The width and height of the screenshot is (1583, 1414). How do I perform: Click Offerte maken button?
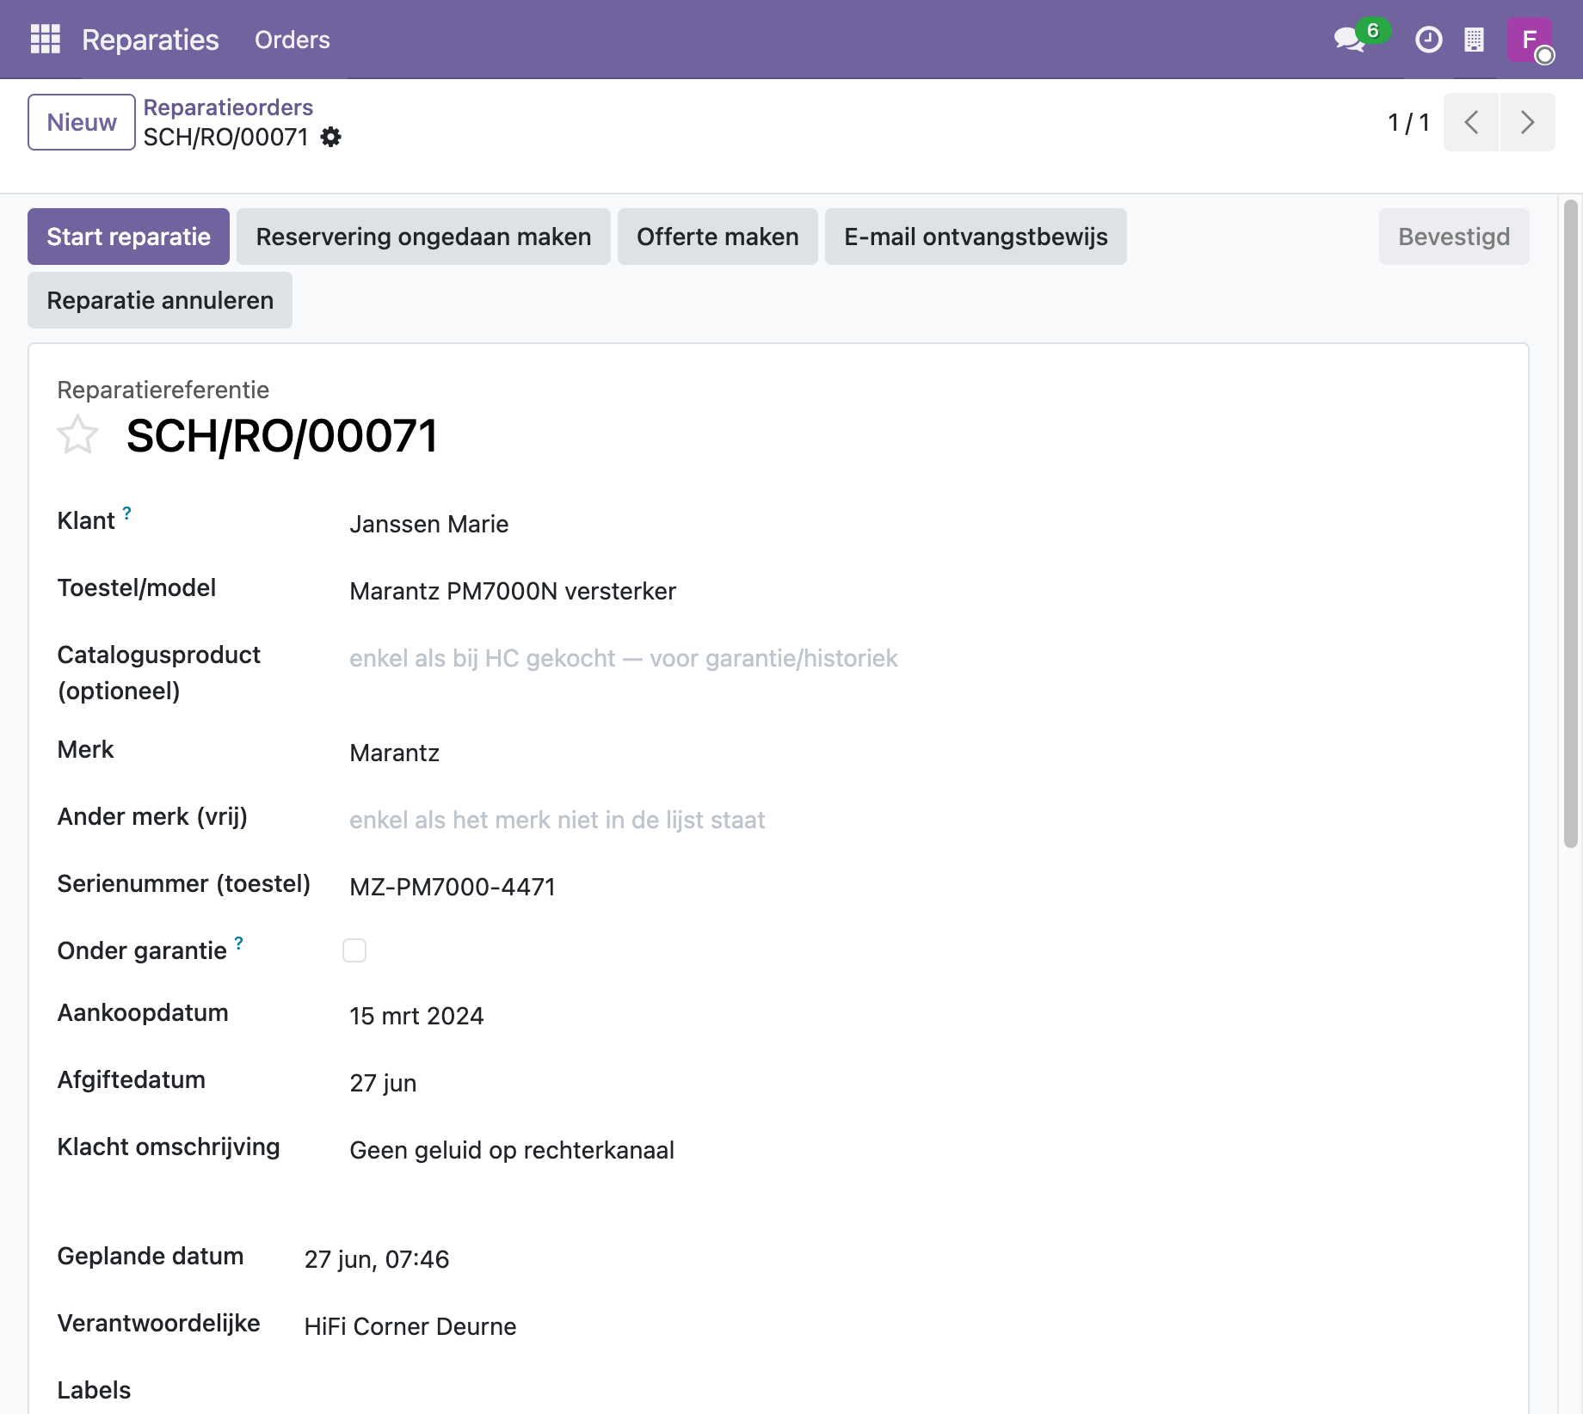pos(718,237)
